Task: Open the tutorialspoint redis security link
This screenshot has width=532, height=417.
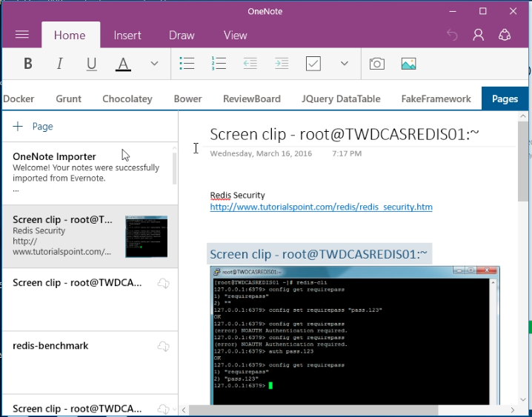Action: [x=321, y=207]
